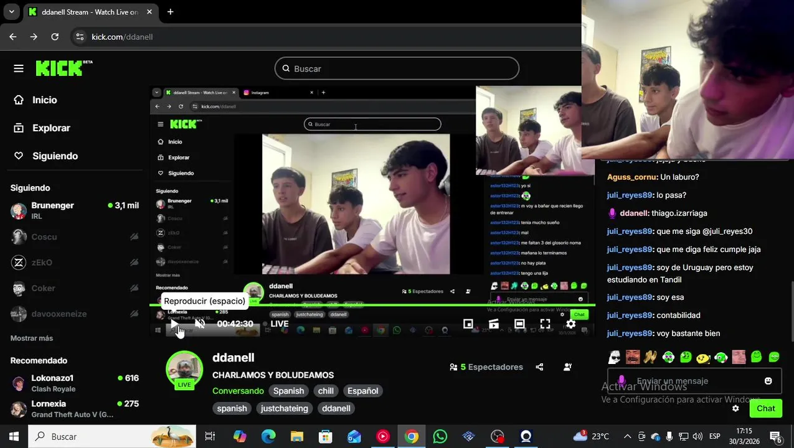Select the Español tag
This screenshot has height=448, width=794.
(362, 391)
